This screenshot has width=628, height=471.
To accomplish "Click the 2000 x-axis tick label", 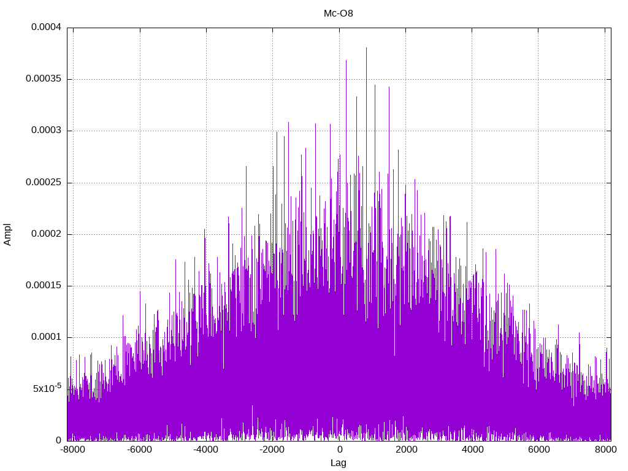I will coord(405,450).
